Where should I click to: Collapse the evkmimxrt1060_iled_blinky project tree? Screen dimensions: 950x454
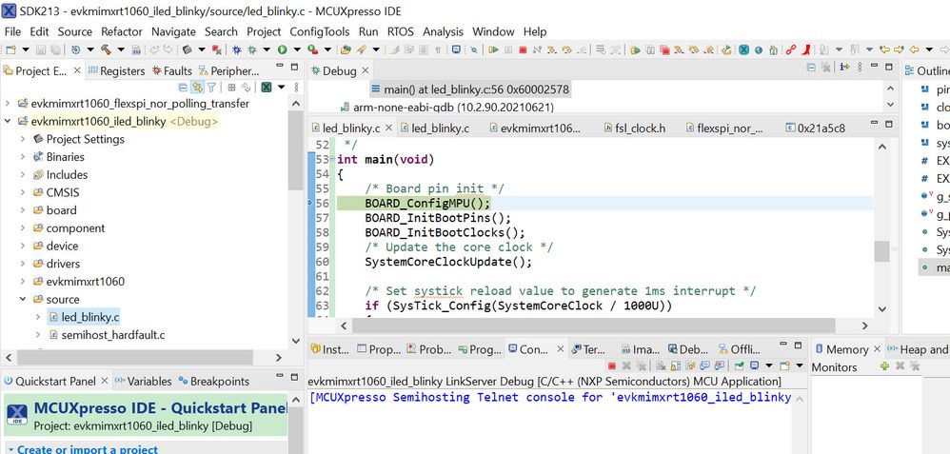(8, 121)
